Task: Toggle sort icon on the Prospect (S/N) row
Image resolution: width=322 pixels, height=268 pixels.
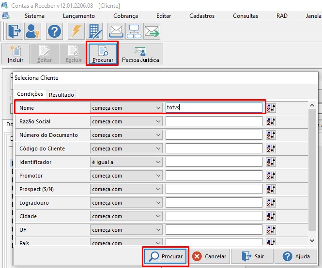Action: (271, 189)
